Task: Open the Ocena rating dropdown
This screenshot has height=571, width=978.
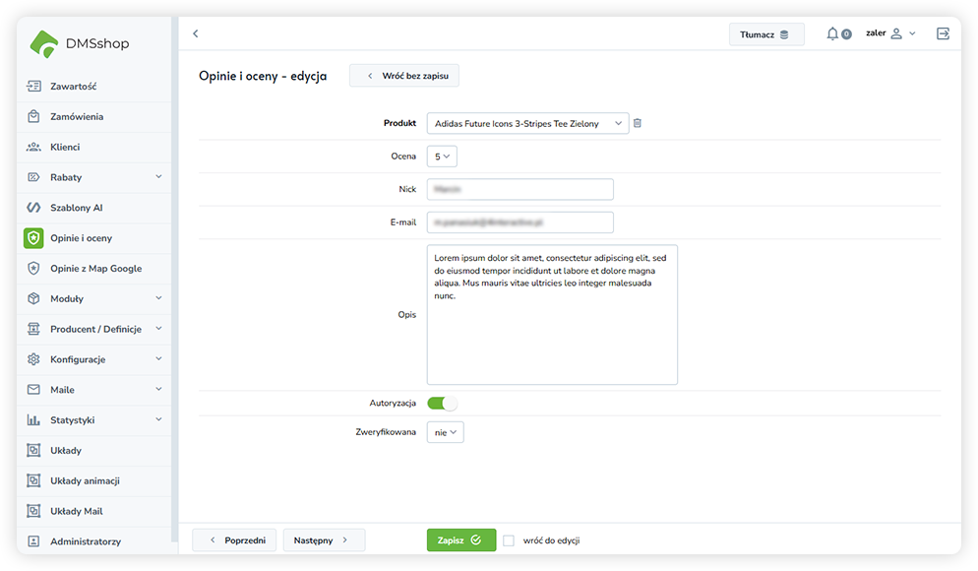Action: (x=442, y=157)
